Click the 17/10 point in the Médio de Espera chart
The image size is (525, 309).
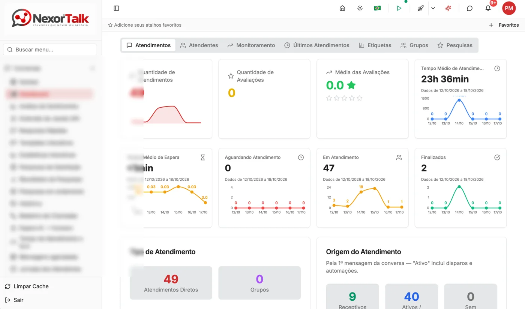coord(205,202)
